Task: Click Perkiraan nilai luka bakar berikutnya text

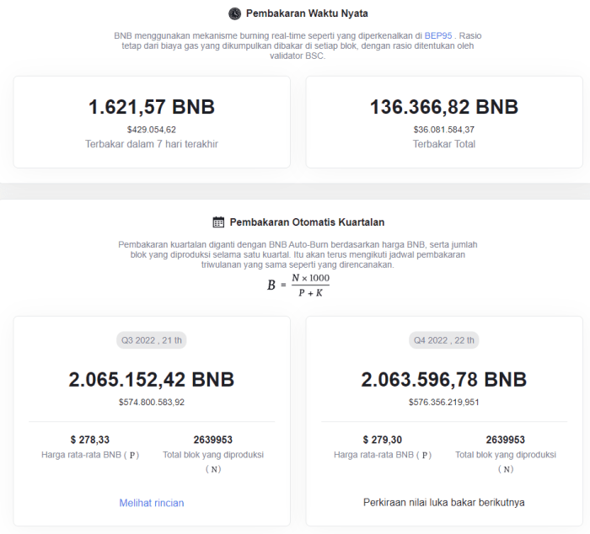Action: (x=444, y=502)
